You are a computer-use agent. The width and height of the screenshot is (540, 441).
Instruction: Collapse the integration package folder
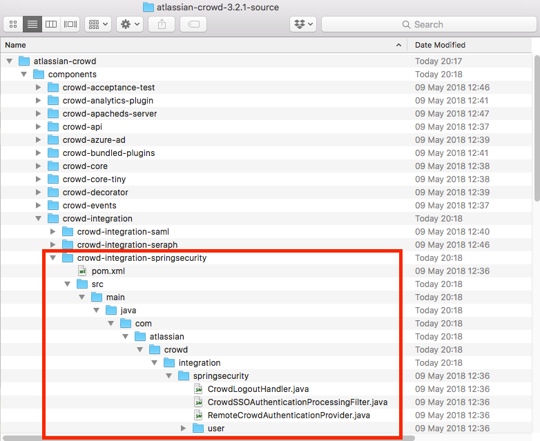click(x=155, y=363)
